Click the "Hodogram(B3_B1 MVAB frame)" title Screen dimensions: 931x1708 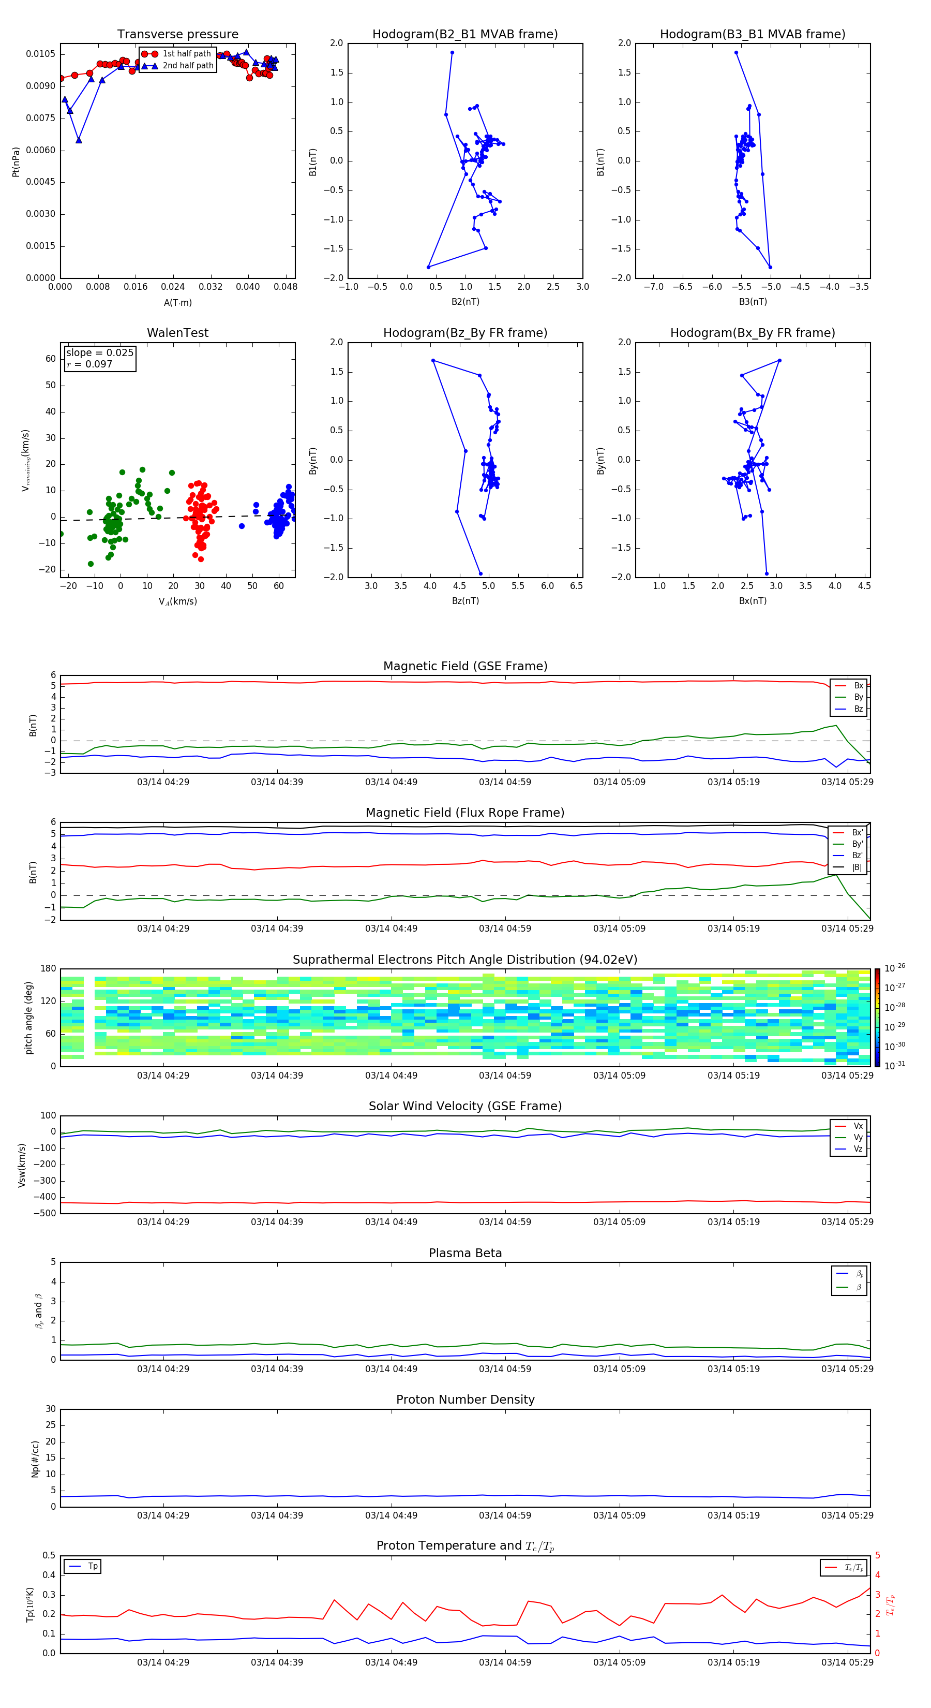pos(753,35)
